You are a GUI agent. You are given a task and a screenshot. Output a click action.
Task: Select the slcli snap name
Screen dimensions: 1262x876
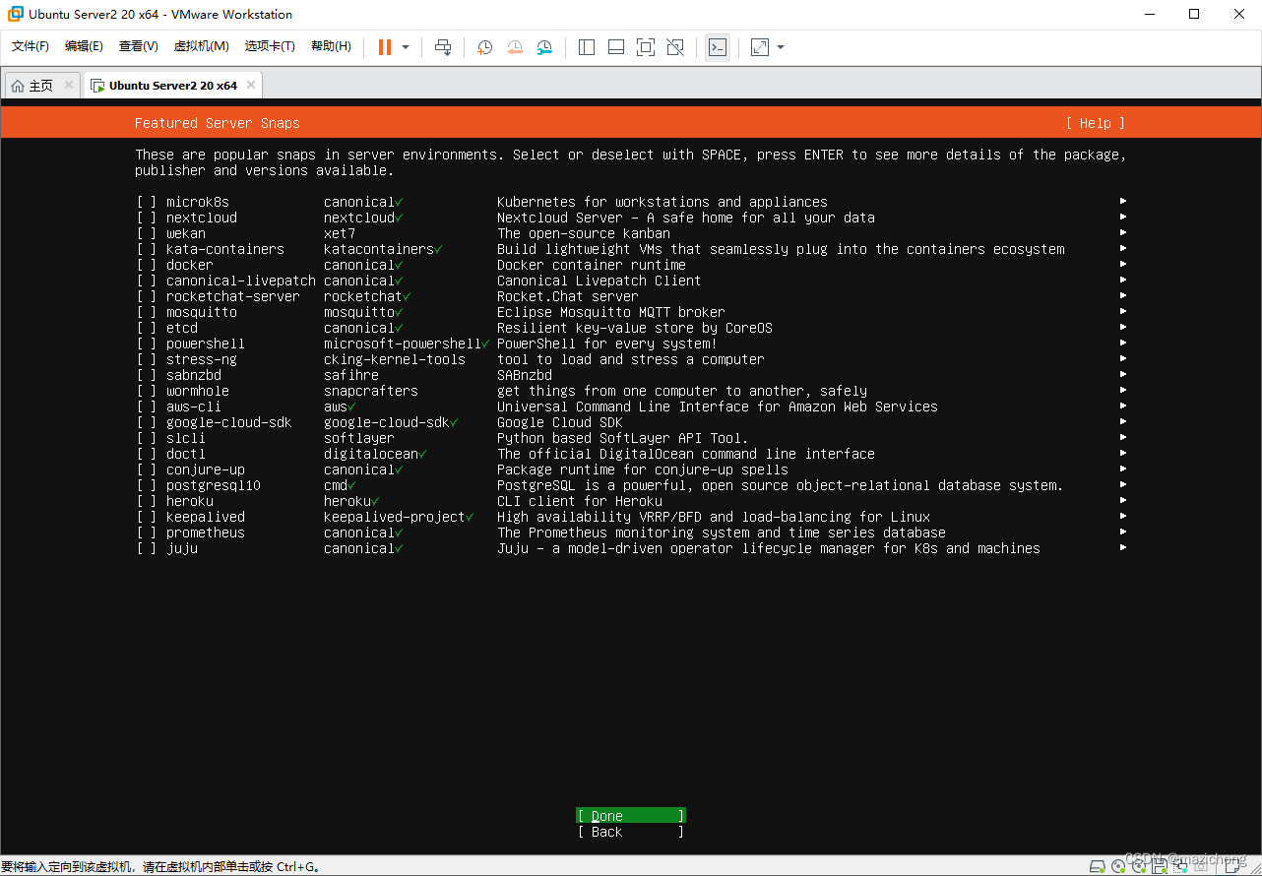click(186, 438)
